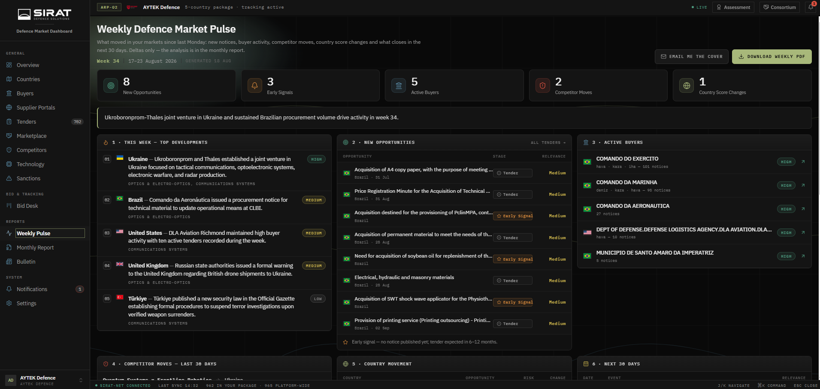Click the Notifications bell icon in sidebar
The height and width of the screenshot is (389, 820).
point(9,289)
